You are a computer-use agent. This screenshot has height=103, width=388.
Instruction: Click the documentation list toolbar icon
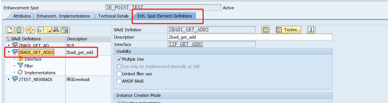coord(65,30)
